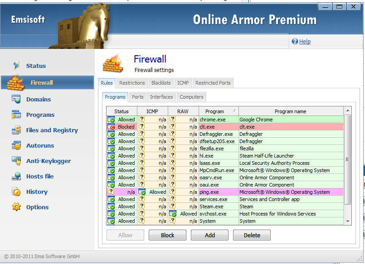Open Files and Registry in sidebar
The height and width of the screenshot is (264, 365).
click(x=52, y=130)
